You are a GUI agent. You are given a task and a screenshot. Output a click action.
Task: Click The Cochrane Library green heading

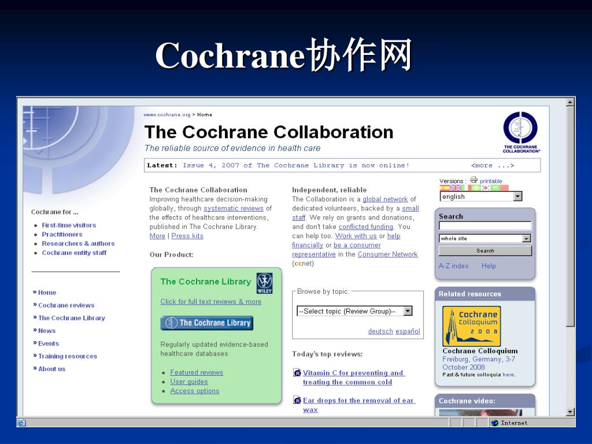205,282
